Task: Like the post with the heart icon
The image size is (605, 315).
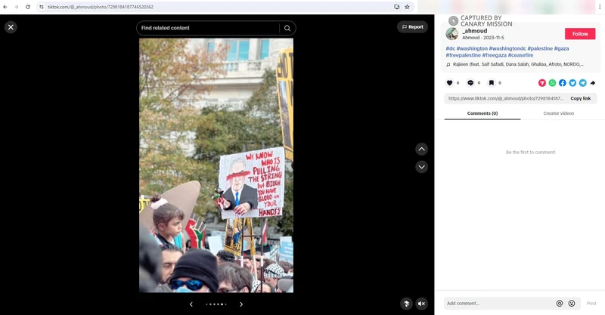Action: (x=449, y=83)
